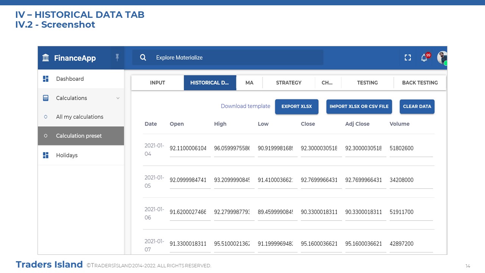Edit the Close value for 2021-01-05
The width and height of the screenshot is (485, 273).
coord(321,180)
